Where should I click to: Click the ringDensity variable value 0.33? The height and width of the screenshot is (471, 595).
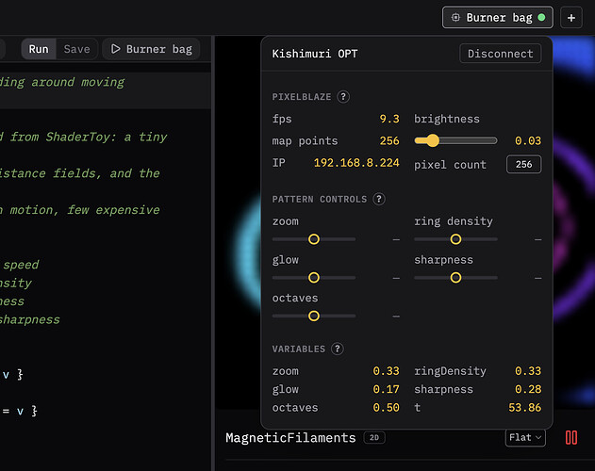(x=528, y=371)
